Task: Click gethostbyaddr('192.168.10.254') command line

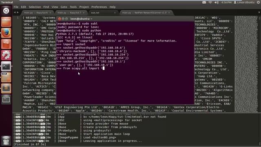Action: 93,55
